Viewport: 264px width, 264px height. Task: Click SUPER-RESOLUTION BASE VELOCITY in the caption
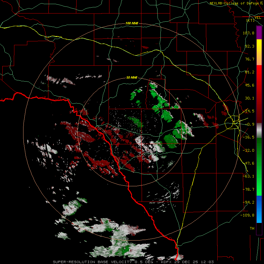click(92, 262)
